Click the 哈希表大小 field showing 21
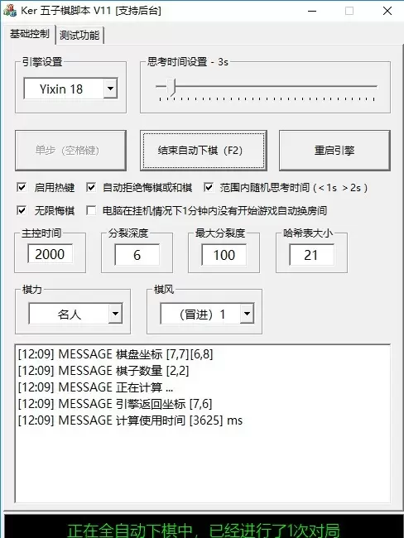Viewport: 404px width, 538px height. [311, 255]
